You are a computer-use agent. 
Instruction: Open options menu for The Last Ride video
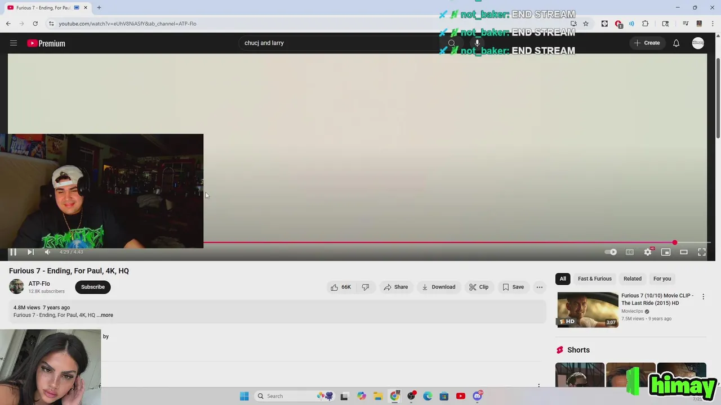(x=703, y=296)
